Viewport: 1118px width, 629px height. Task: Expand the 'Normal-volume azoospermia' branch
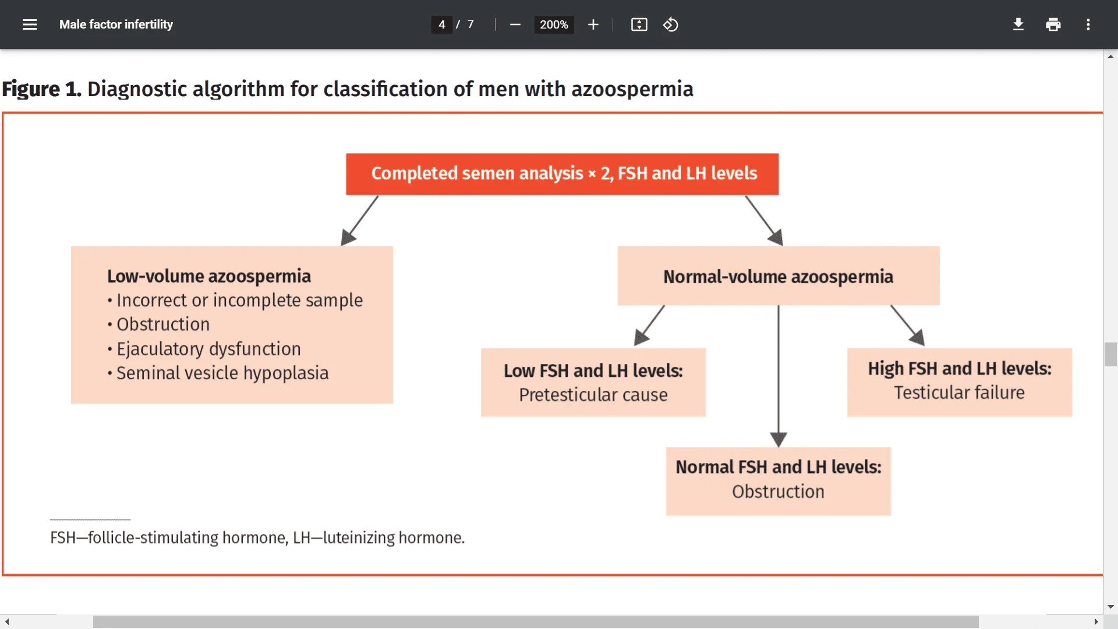(x=778, y=275)
